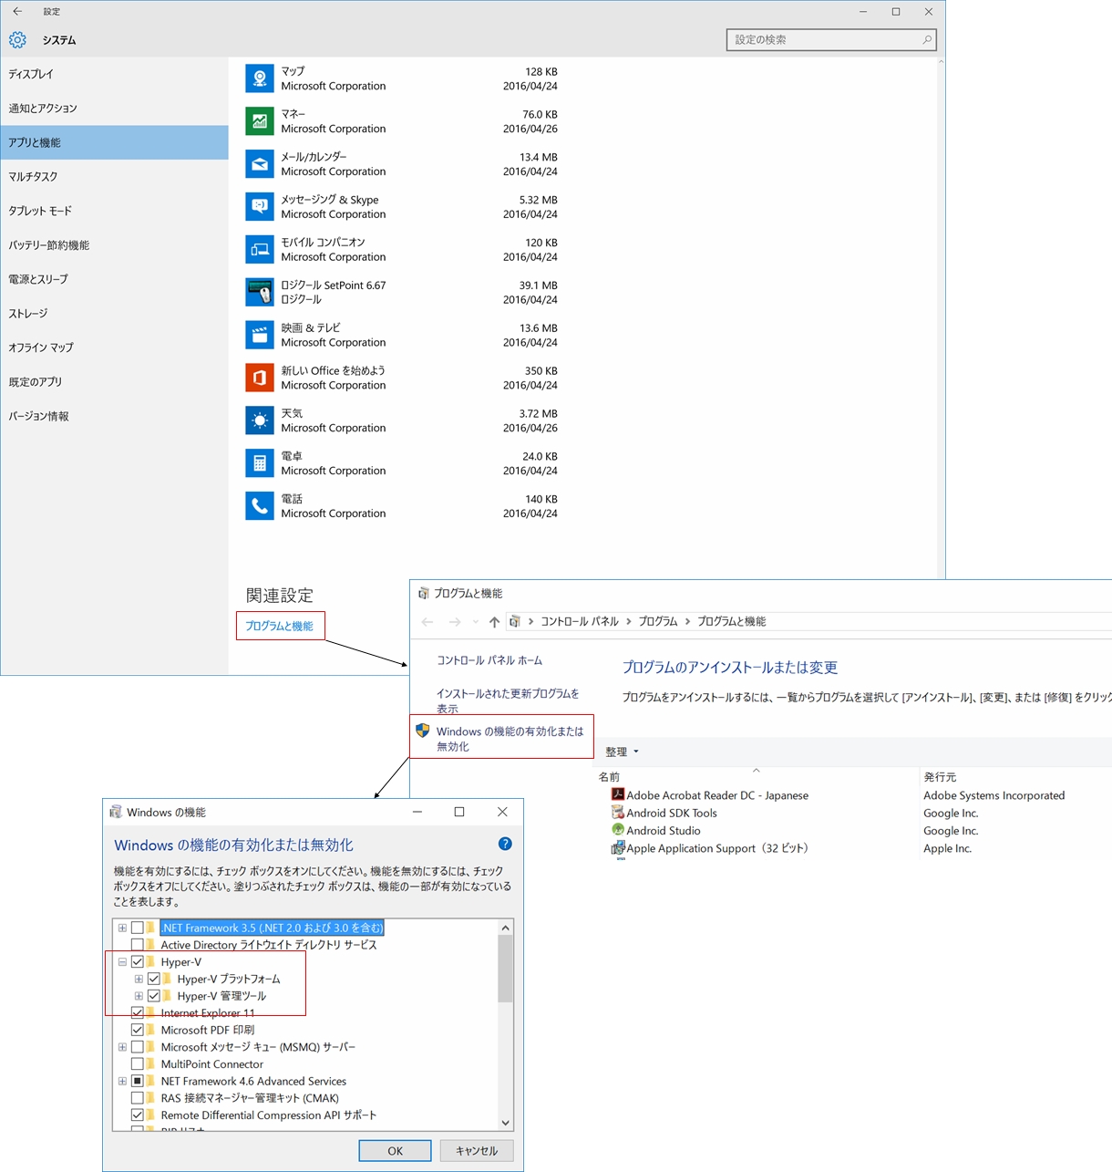Image resolution: width=1112 pixels, height=1172 pixels.
Task: Expand the Hyper-V プラットフォーム node
Action: tap(139, 979)
